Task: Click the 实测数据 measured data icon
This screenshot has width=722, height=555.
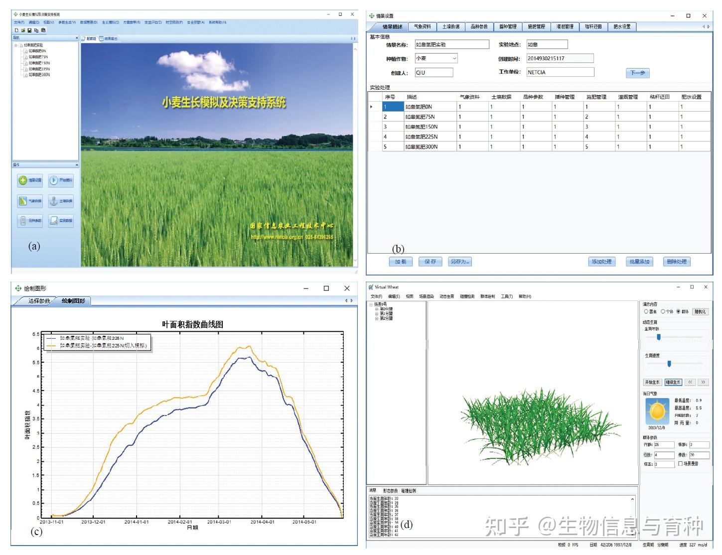Action: 54,220
